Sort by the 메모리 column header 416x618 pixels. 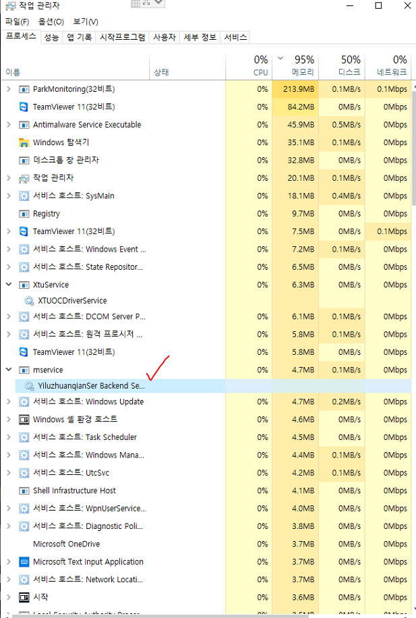[295, 67]
